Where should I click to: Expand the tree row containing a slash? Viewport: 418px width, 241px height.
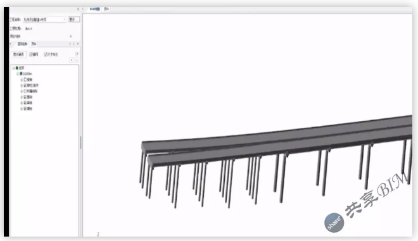[x=22, y=85]
